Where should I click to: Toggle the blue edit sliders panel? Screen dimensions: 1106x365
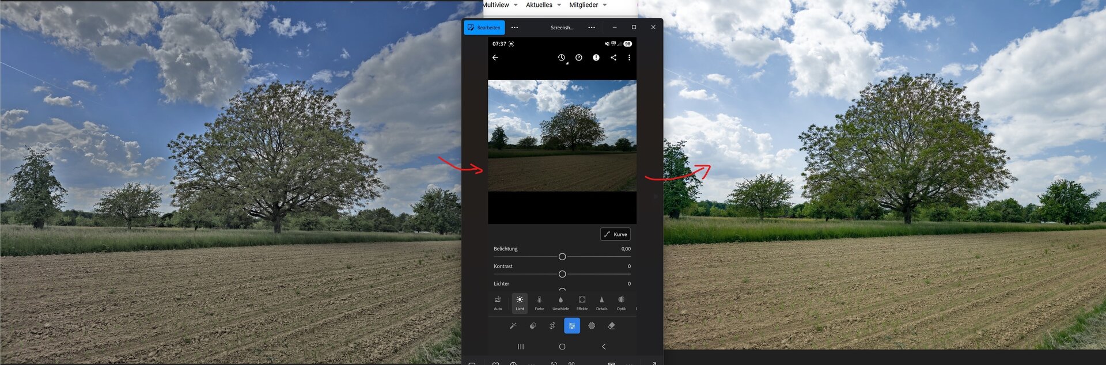tap(572, 326)
